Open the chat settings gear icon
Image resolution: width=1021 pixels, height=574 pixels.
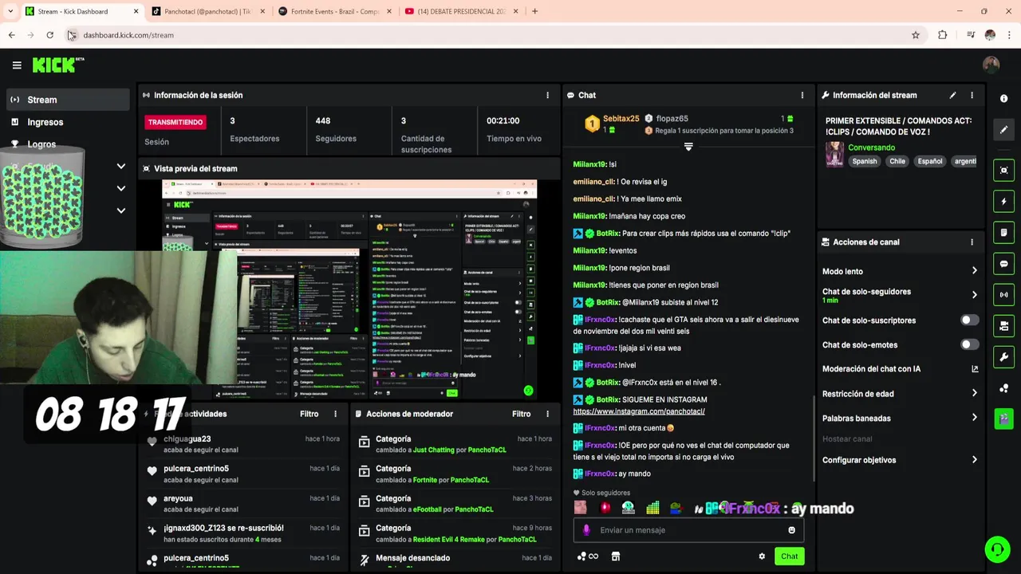tap(762, 556)
